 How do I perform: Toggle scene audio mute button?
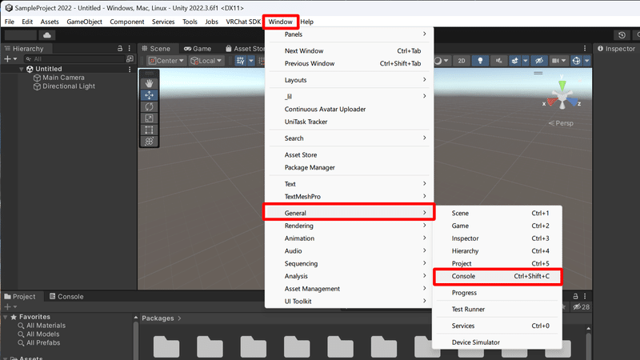[498, 61]
